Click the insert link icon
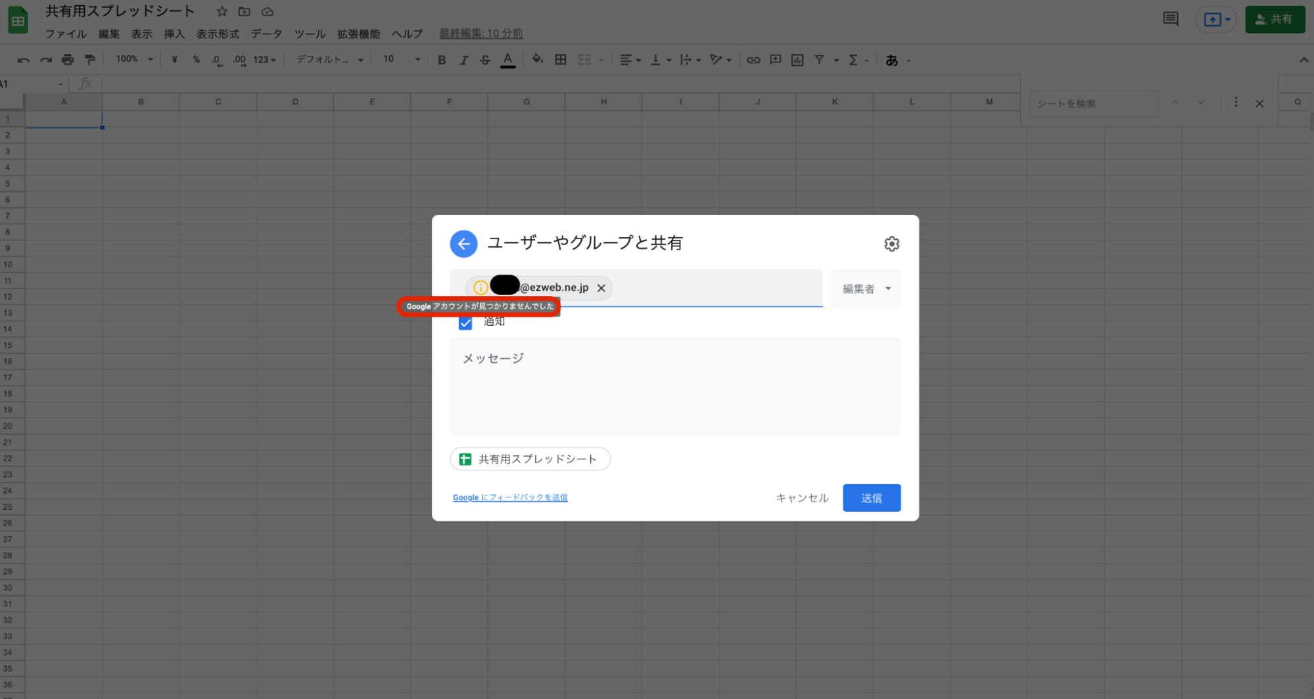 [x=753, y=60]
